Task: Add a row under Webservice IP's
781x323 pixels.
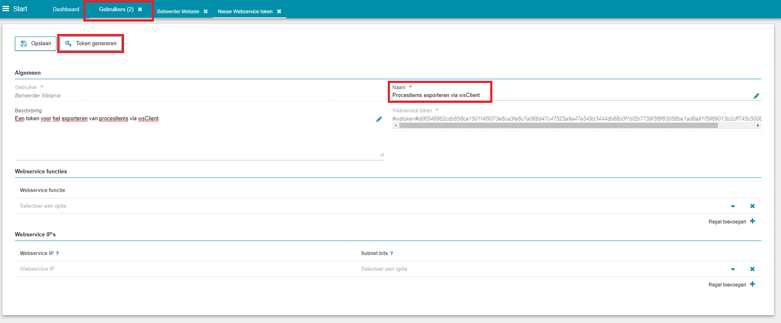Action: pos(732,284)
